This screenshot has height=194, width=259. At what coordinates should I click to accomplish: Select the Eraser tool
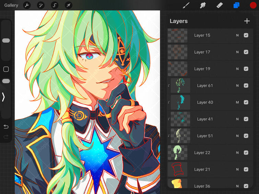[x=220, y=5]
